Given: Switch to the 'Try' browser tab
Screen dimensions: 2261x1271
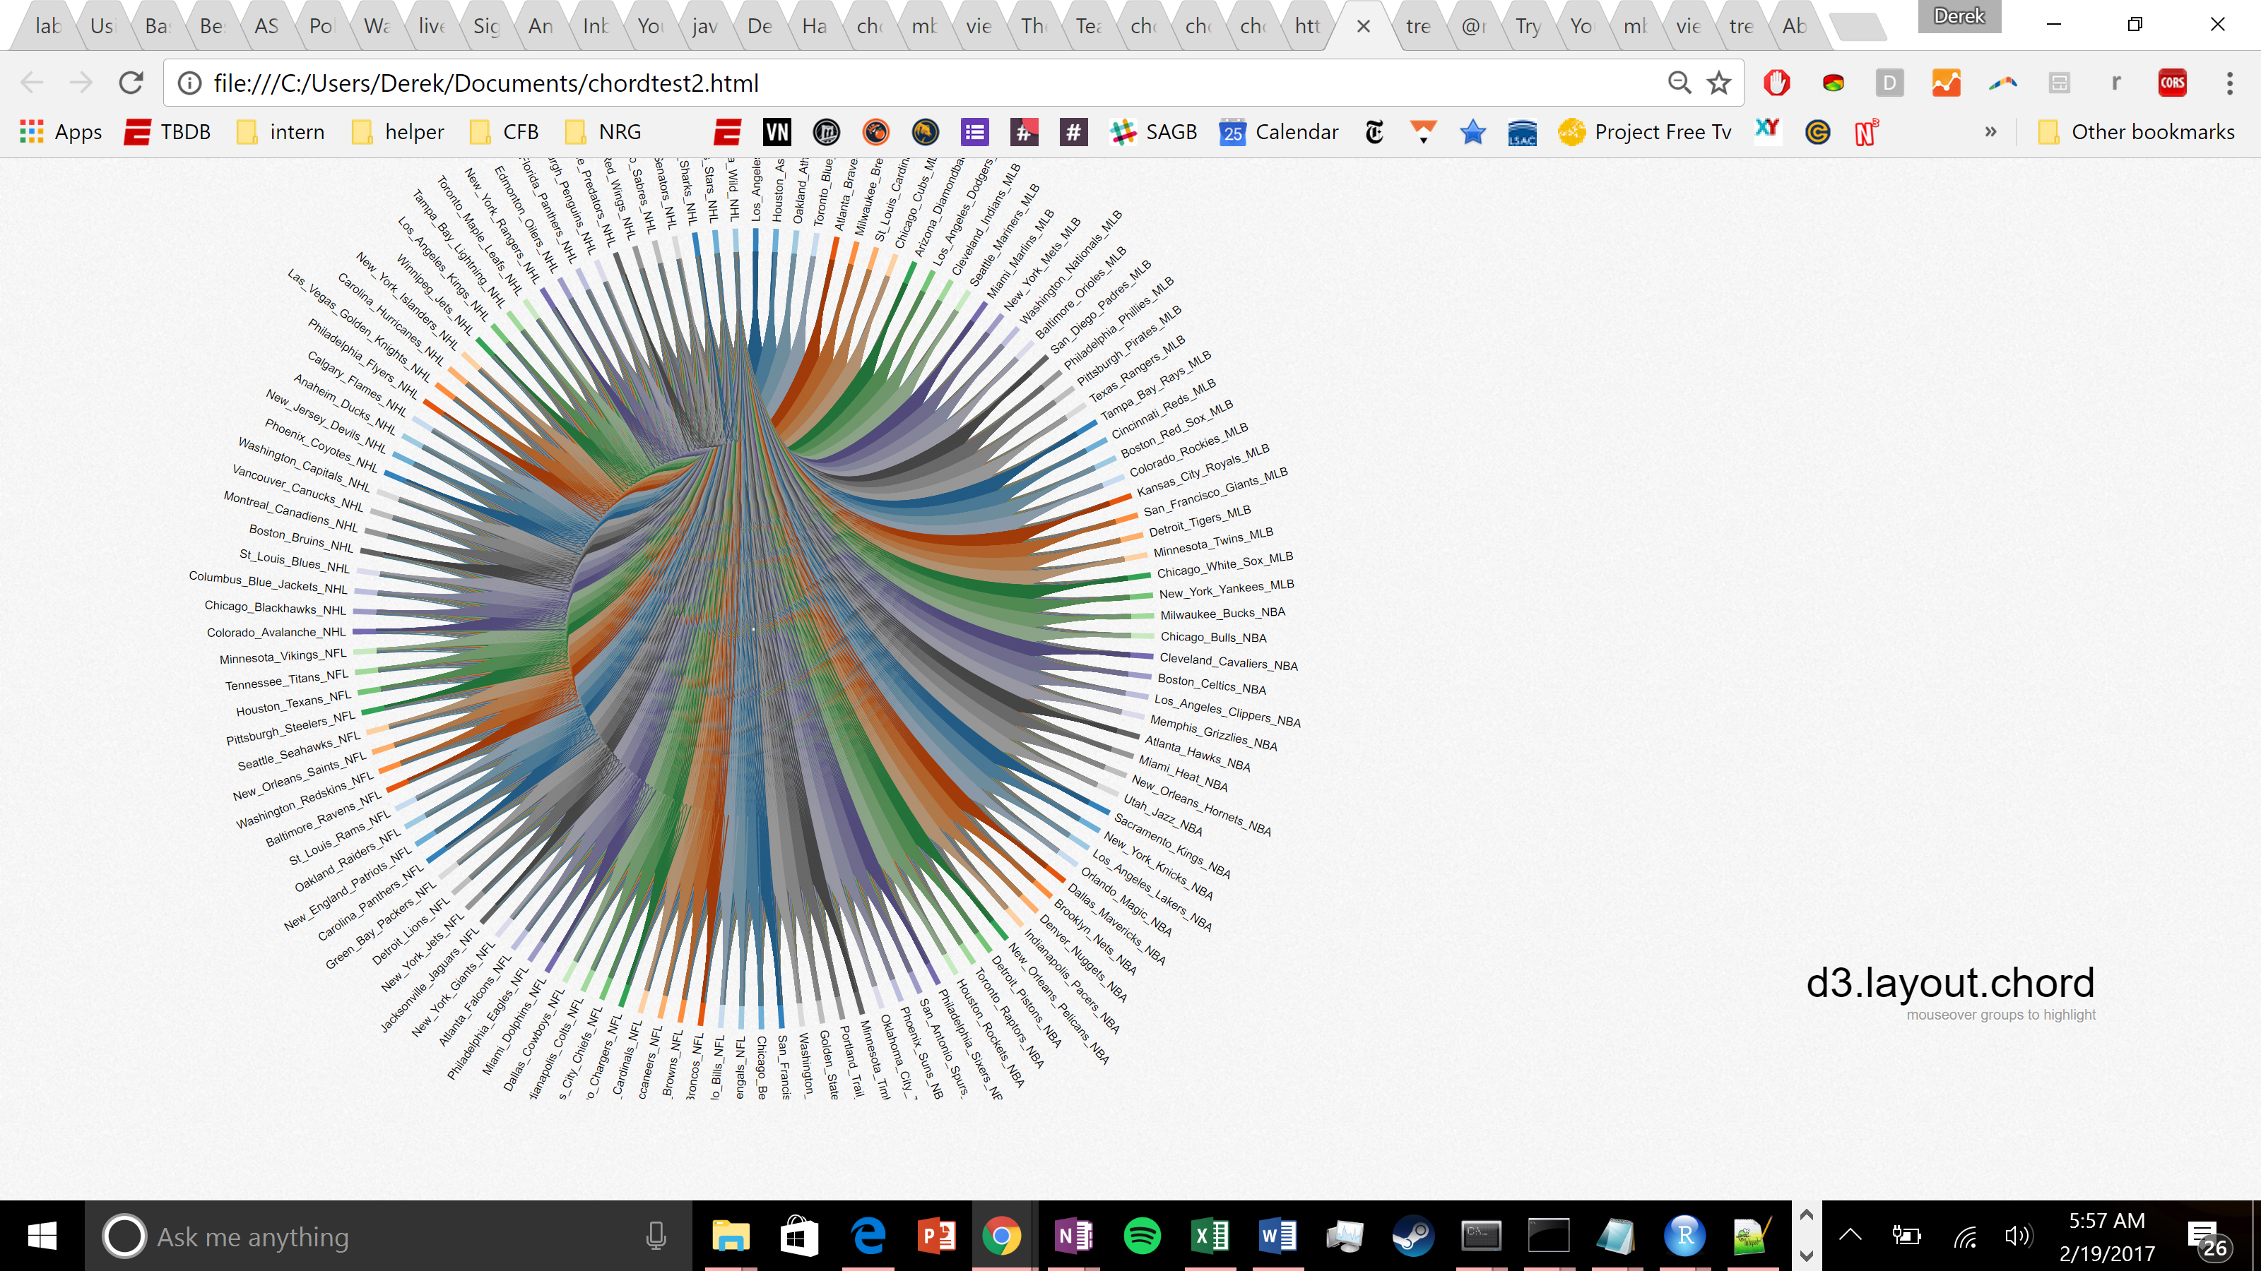Looking at the screenshot, I should [1527, 26].
